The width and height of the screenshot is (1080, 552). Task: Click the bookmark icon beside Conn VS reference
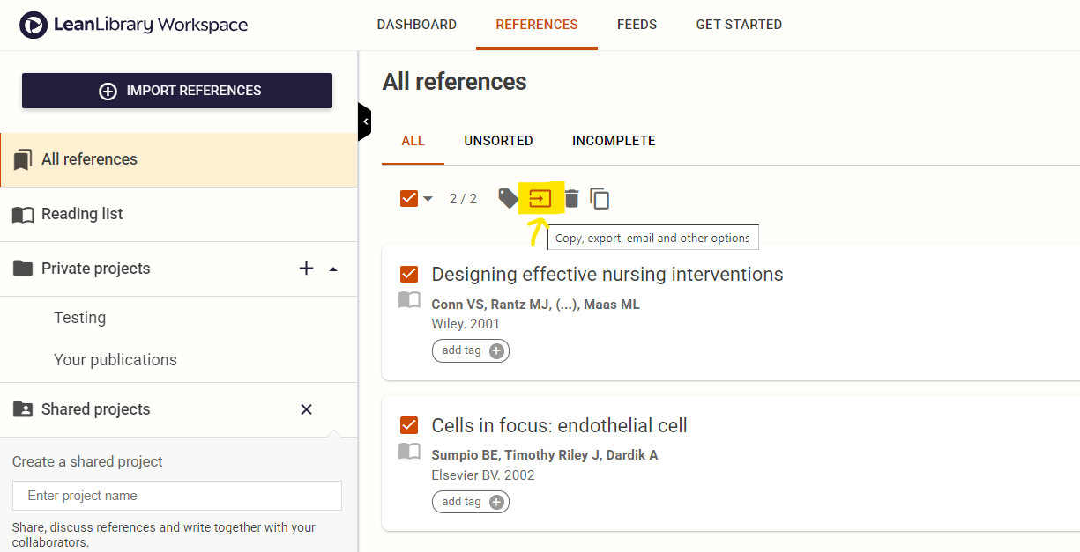click(x=408, y=300)
